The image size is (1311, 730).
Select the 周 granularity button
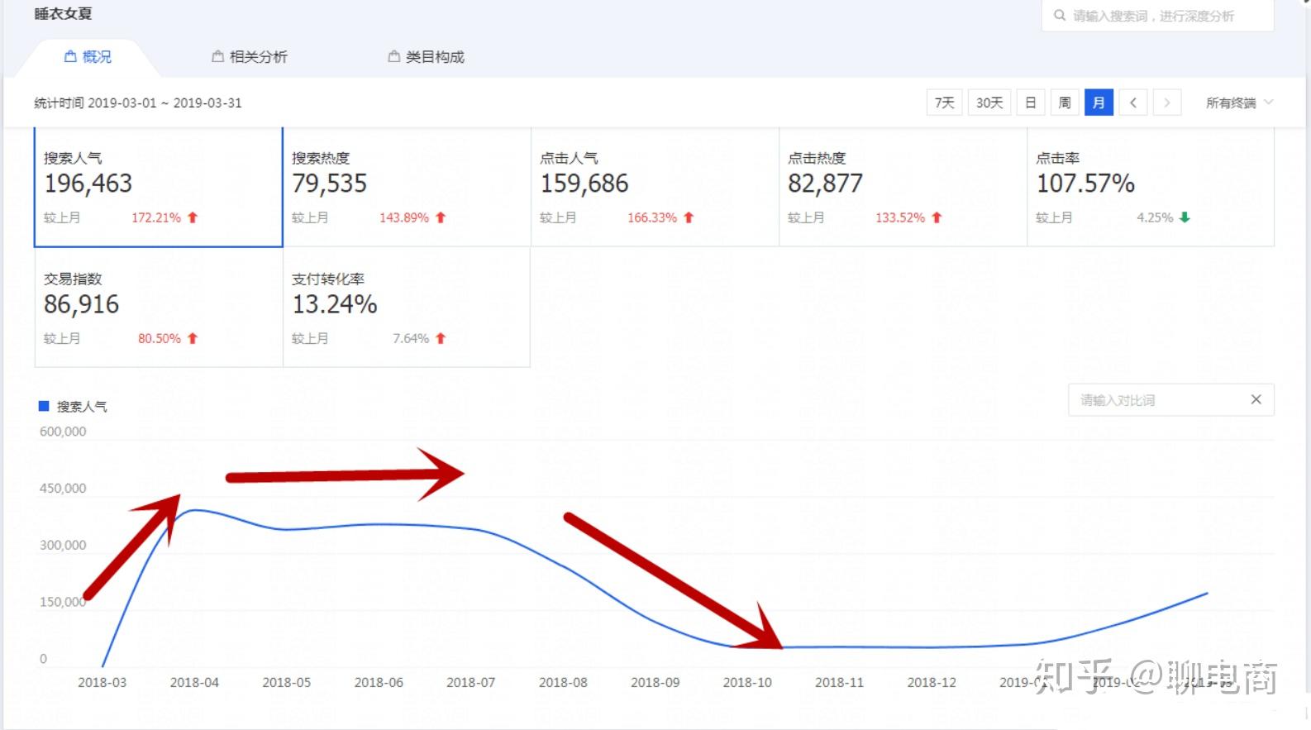click(1065, 103)
